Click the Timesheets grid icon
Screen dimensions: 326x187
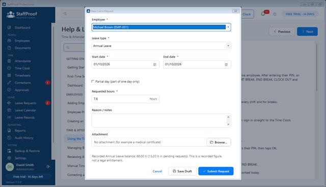[9, 75]
